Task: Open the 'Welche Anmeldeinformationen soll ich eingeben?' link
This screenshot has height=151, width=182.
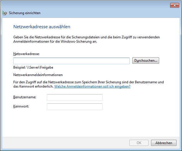Action: click(92, 86)
